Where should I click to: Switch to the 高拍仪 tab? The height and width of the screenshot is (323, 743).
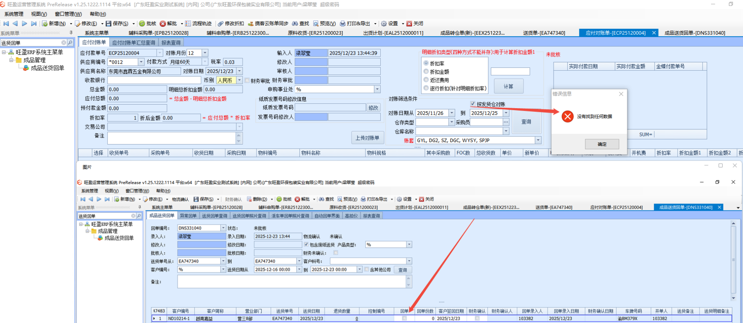[x=351, y=216]
